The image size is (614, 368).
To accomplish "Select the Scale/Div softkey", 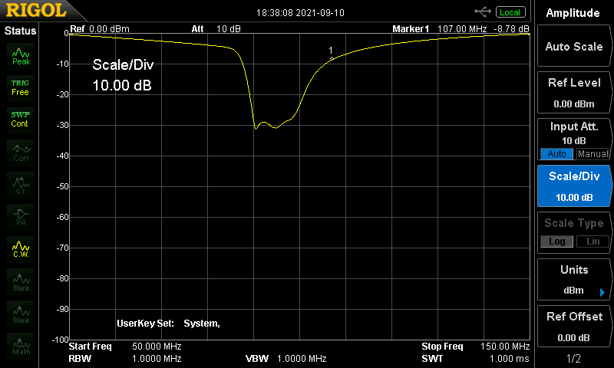I will tap(574, 186).
